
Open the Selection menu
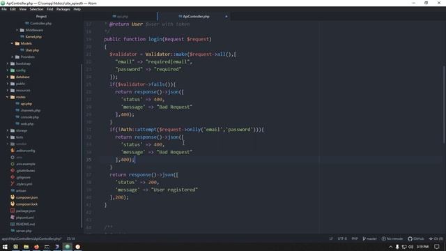[36, 9]
